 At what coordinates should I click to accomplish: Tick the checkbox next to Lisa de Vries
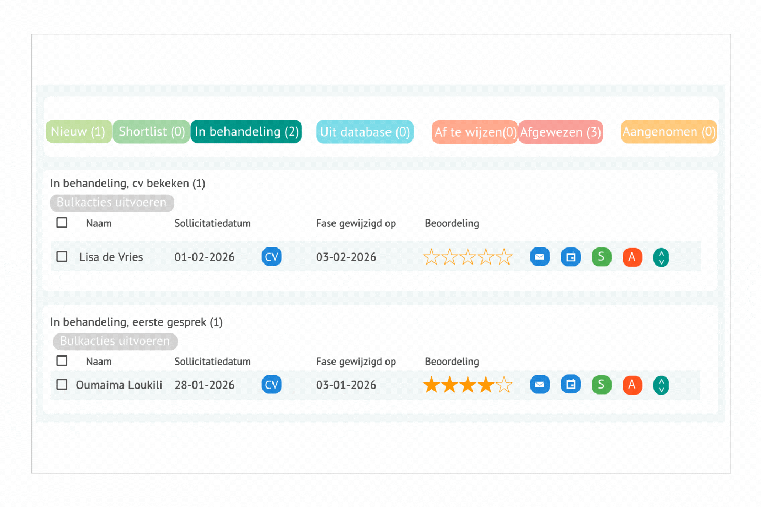[62, 257]
